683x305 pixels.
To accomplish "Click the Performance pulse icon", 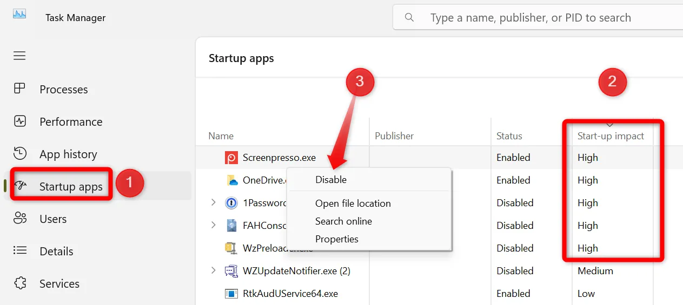I will click(x=19, y=121).
